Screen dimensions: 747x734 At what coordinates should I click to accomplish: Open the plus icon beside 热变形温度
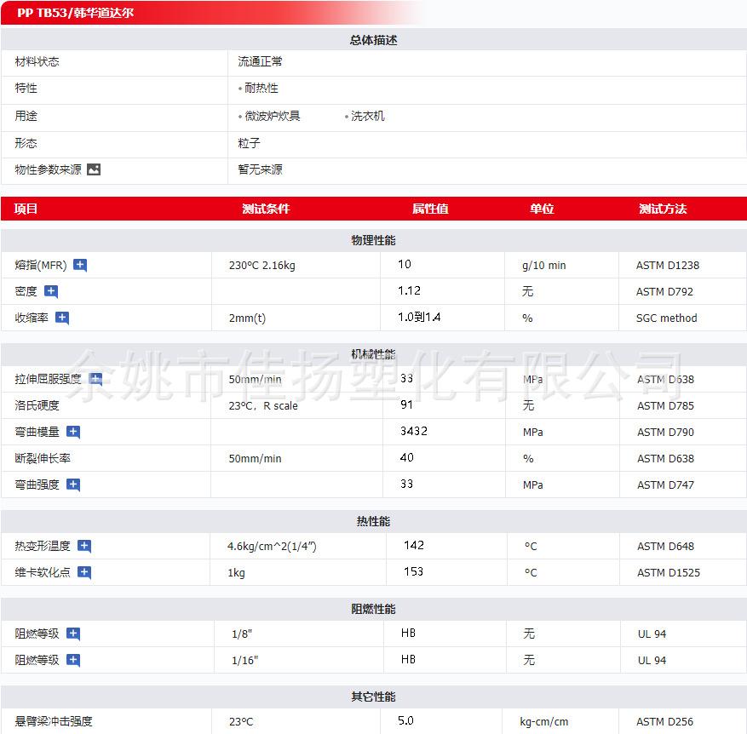84,547
